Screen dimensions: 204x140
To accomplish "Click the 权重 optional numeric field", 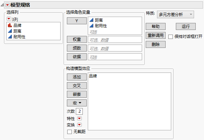I will 115,40.
